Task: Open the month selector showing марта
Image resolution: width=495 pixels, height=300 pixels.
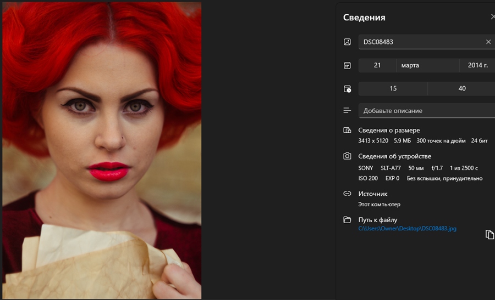Action: (427, 65)
